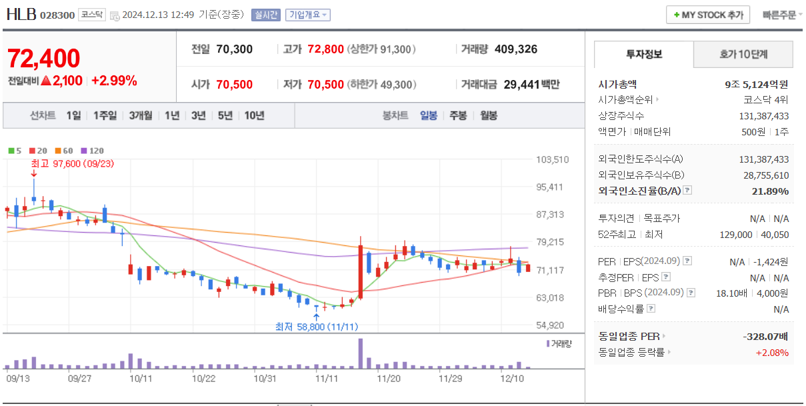The width and height of the screenshot is (806, 406).
Task: Click the help icon next to 외국인소진율
Action: click(x=687, y=189)
